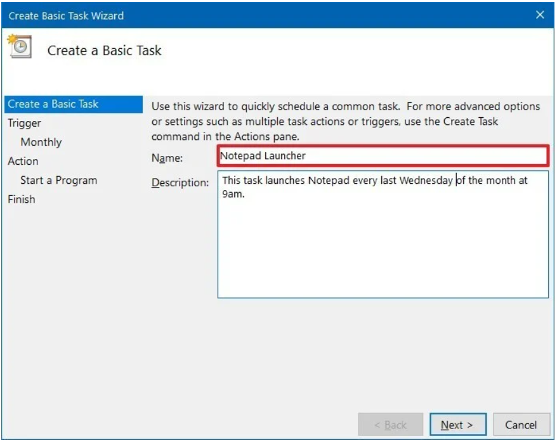The image size is (557, 443).
Task: Cancel the wizard with the Cancel button
Action: tap(521, 425)
